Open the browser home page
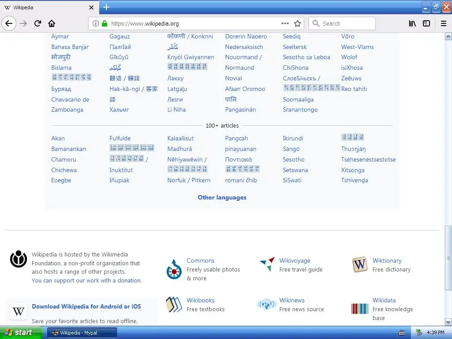 [52, 23]
